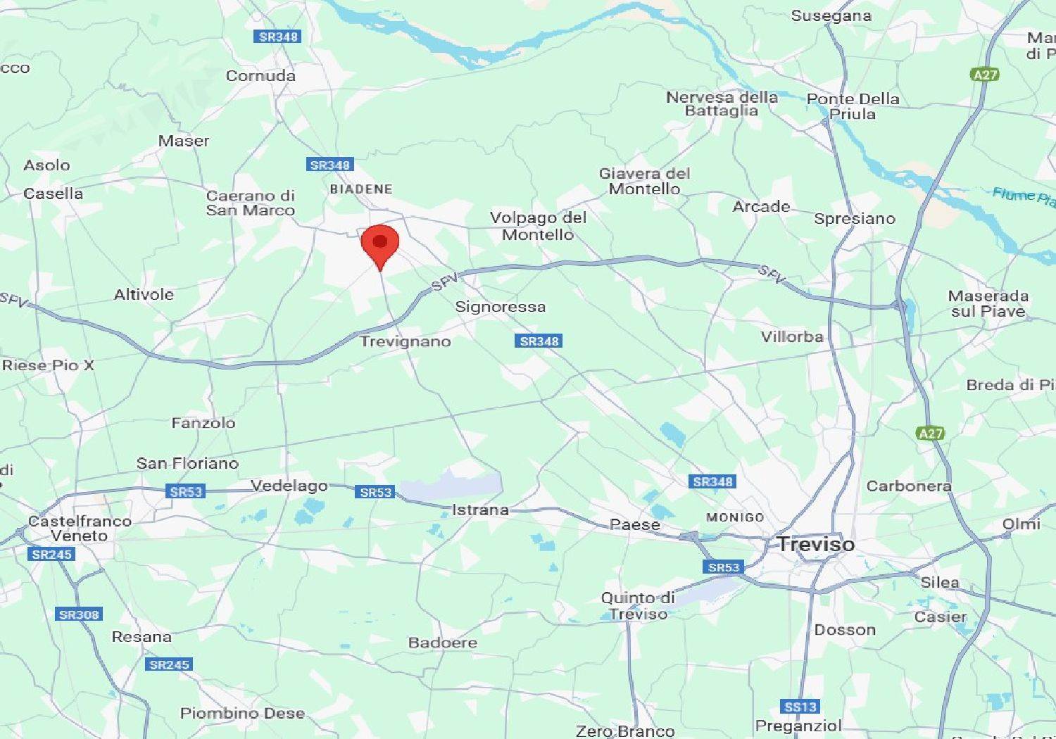Screen dimensions: 1056x739
Task: Select the Trevignano town label
Action: [x=406, y=341]
